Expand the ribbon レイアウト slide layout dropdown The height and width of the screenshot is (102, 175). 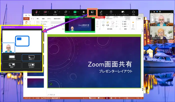[x=45, y=22]
